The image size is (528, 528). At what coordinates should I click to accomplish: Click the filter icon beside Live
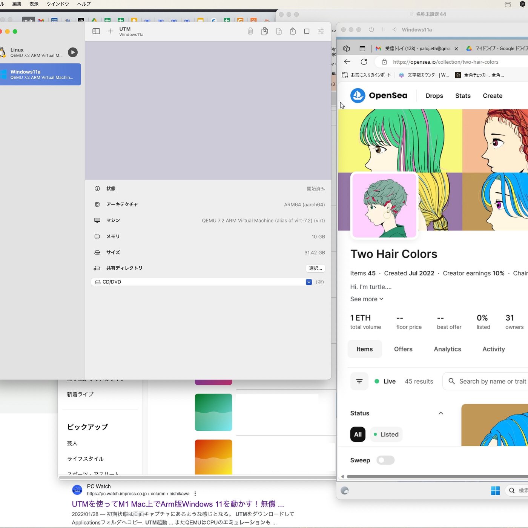point(359,381)
